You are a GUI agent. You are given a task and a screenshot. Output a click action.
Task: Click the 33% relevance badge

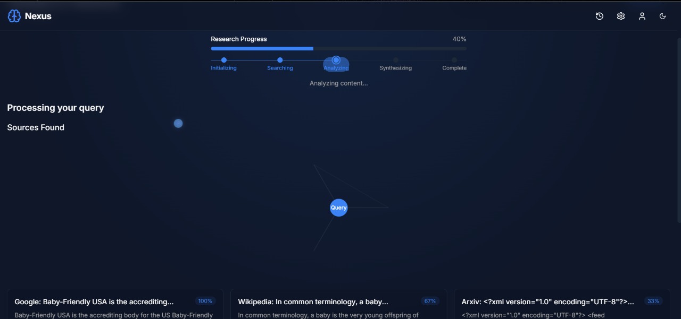point(653,301)
